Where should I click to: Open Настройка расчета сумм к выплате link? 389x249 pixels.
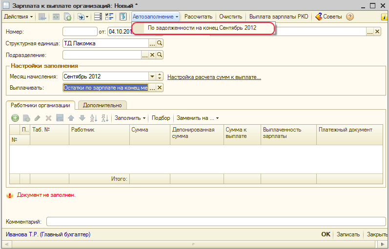214,77
